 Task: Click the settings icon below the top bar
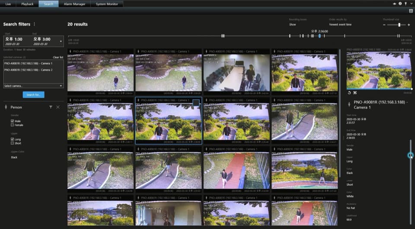click(411, 10)
